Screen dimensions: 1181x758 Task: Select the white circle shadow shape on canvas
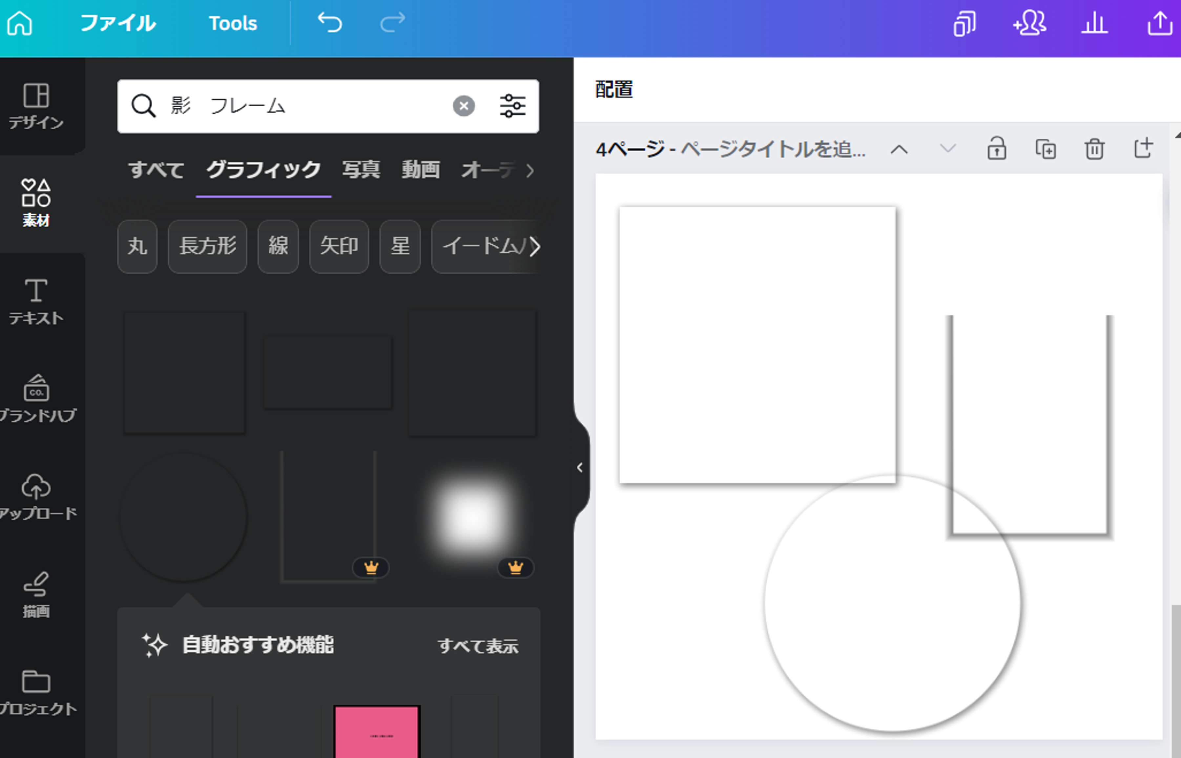coord(892,603)
